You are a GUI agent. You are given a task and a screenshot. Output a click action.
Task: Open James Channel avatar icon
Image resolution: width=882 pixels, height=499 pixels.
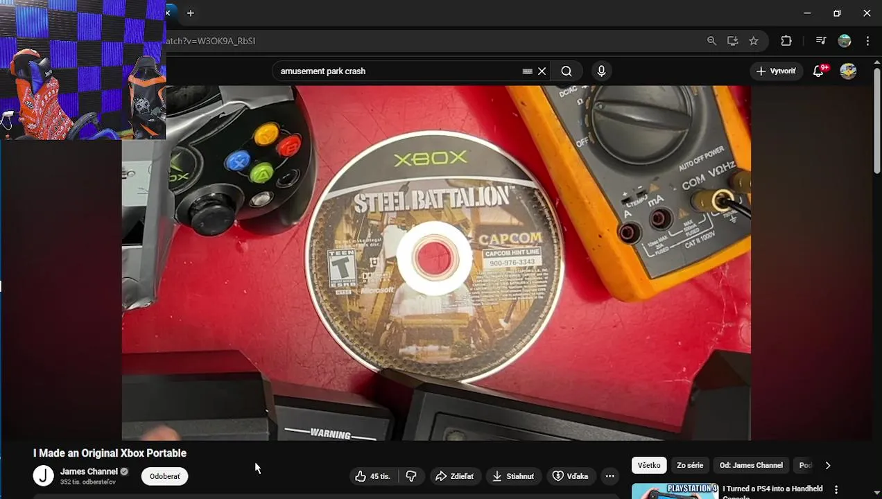coord(43,475)
